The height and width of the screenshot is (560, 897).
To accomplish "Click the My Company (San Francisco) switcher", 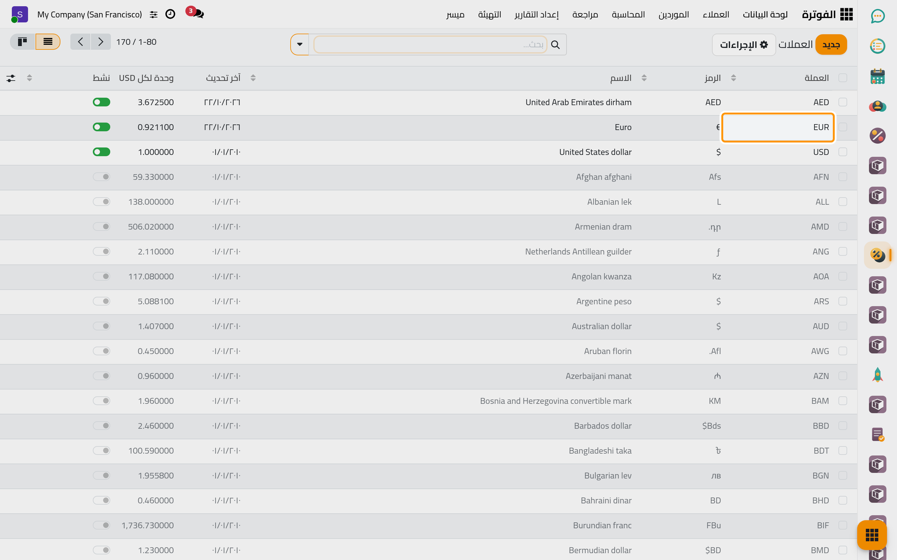I will (90, 14).
